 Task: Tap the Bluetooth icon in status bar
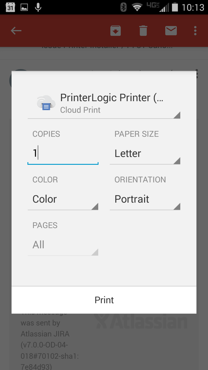123,7
